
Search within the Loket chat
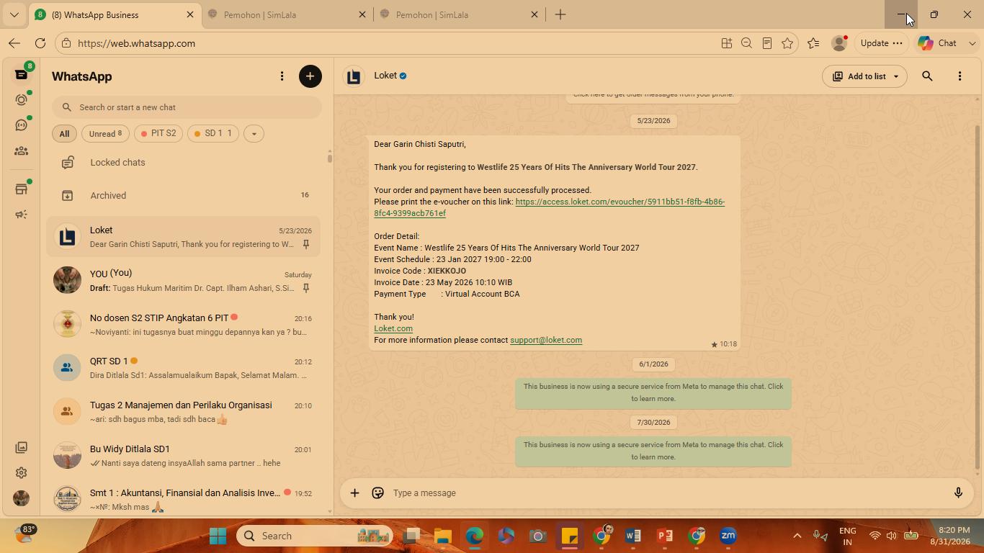click(927, 76)
